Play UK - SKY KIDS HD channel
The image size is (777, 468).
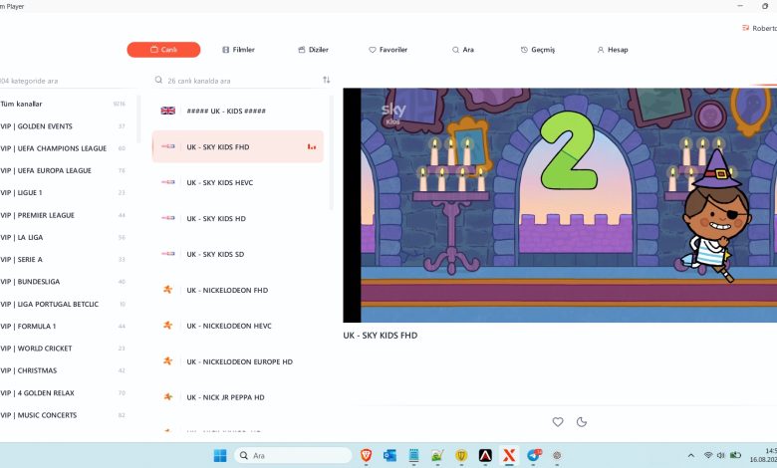point(238,218)
